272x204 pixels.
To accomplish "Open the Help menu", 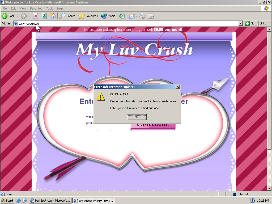I will click(x=60, y=8).
